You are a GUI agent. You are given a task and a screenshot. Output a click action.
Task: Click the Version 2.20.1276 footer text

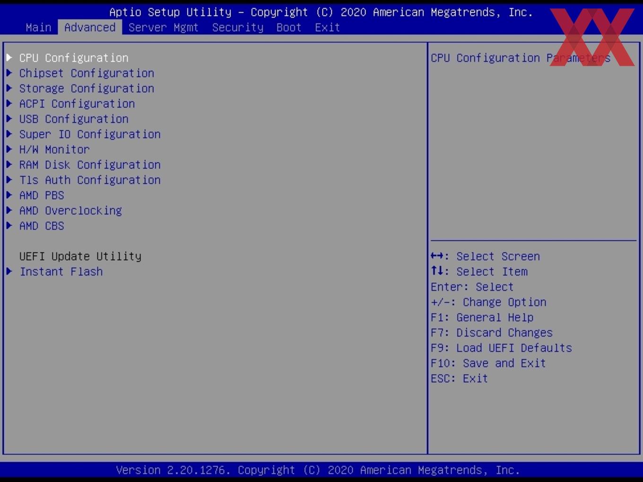[x=318, y=470]
